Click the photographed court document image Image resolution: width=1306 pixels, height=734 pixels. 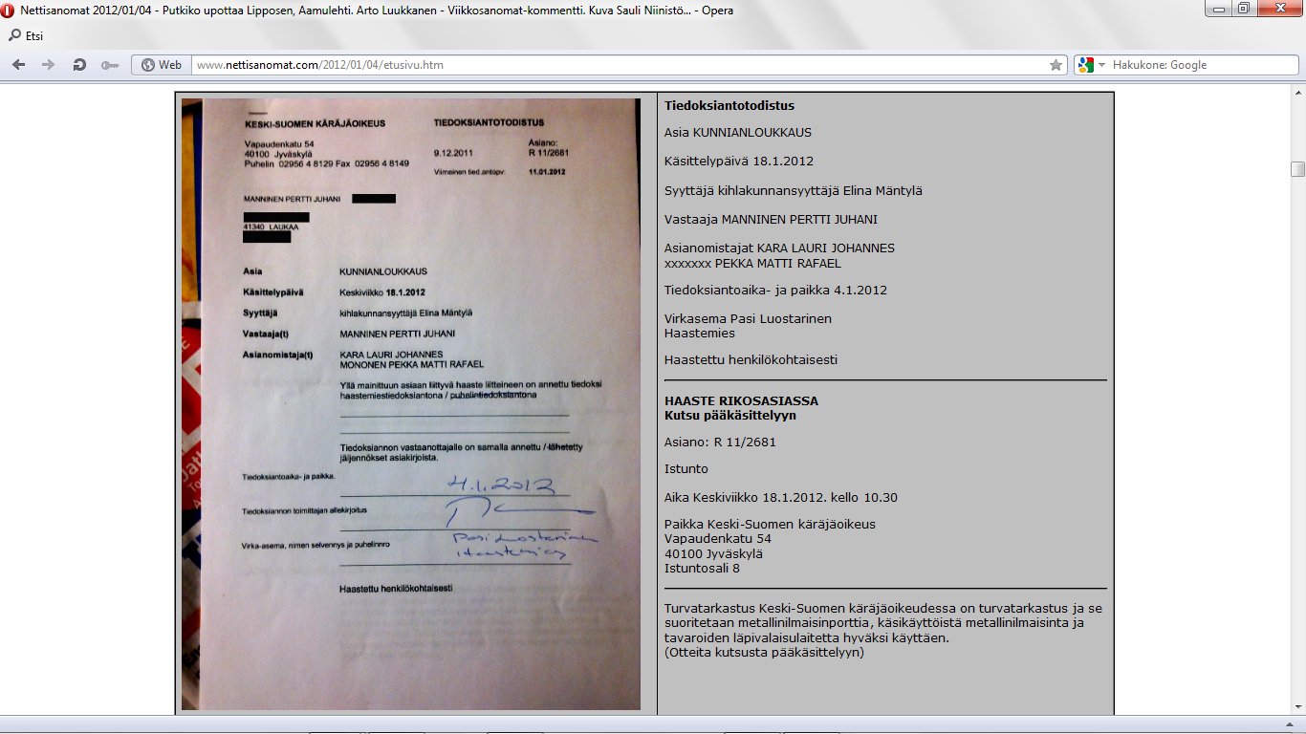tap(411, 403)
